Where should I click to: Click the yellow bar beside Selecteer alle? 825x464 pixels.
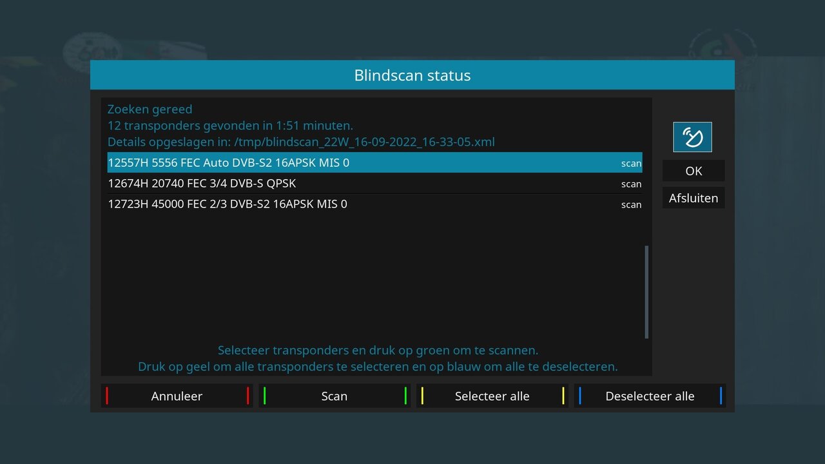click(423, 396)
